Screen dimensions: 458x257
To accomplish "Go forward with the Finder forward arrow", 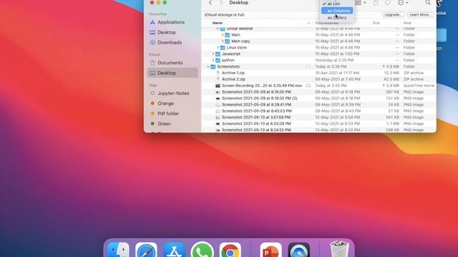I will click(x=221, y=3).
